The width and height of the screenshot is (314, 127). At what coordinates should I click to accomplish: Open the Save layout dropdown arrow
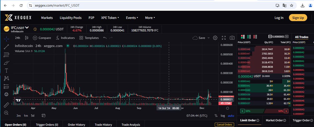pyautogui.click(x=209, y=38)
